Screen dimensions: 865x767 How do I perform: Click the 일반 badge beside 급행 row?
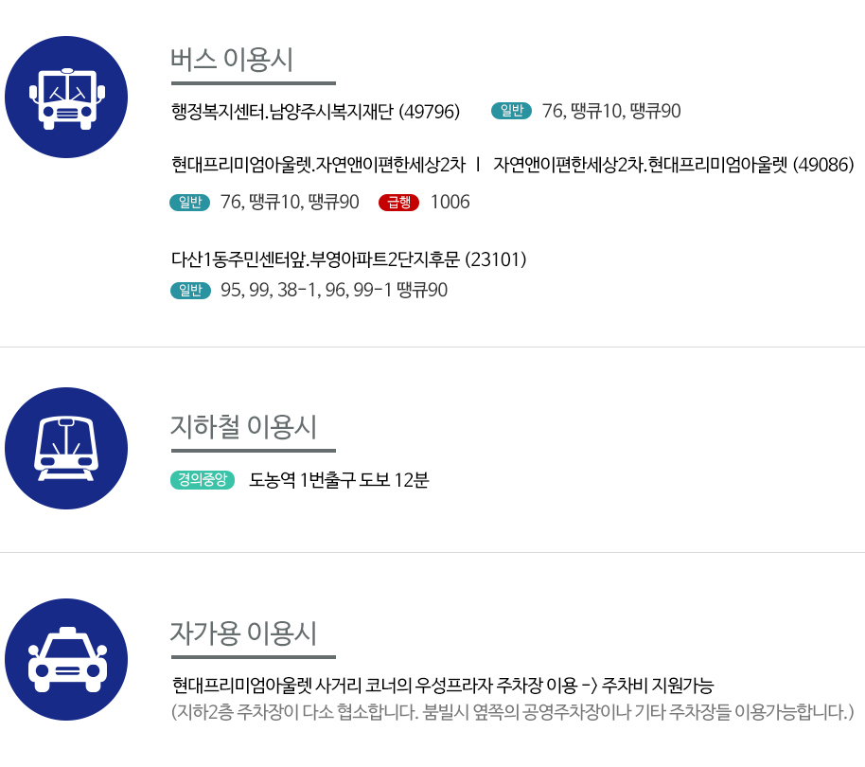point(190,203)
